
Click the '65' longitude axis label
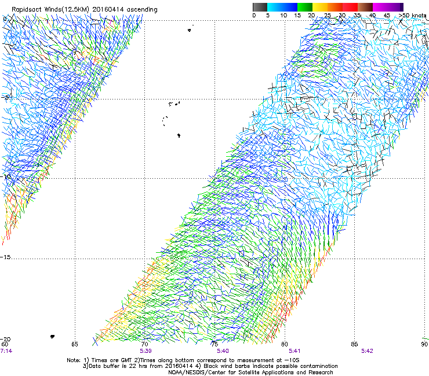[75, 344]
